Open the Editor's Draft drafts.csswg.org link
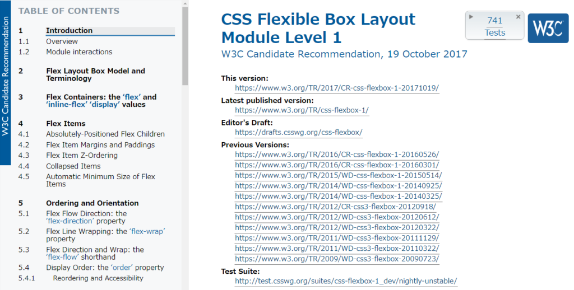The height and width of the screenshot is (290, 574). pos(299,132)
